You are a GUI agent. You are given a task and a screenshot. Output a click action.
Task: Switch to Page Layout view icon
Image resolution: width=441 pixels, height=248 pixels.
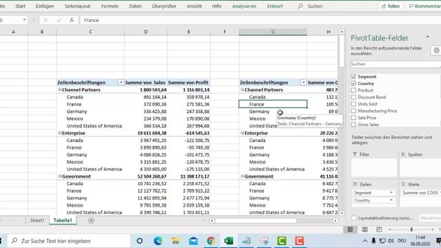[x=365, y=229]
